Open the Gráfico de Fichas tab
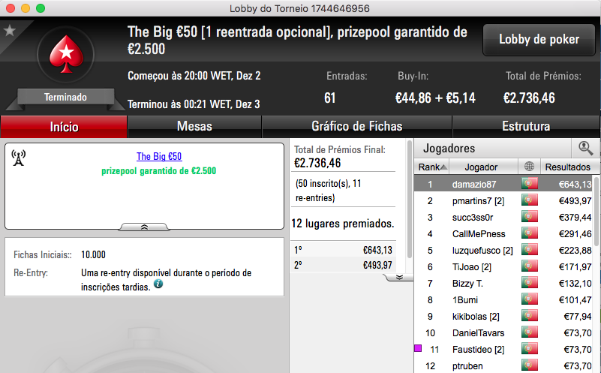601x373 pixels. click(357, 127)
